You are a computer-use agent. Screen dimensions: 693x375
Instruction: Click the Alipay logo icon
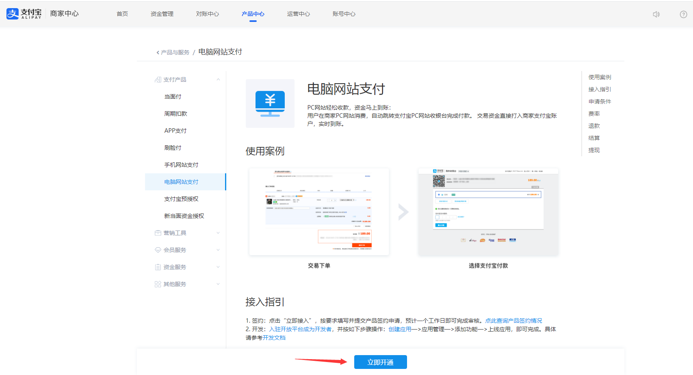pos(13,14)
